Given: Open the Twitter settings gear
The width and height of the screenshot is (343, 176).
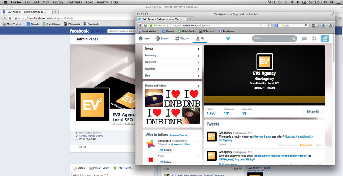Looking at the screenshot, I should click(314, 38).
